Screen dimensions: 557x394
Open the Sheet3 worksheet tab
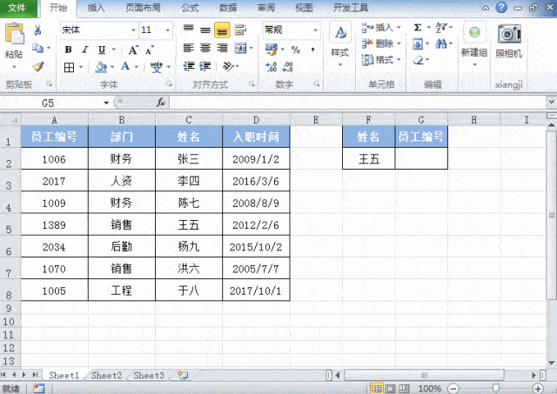tap(149, 375)
